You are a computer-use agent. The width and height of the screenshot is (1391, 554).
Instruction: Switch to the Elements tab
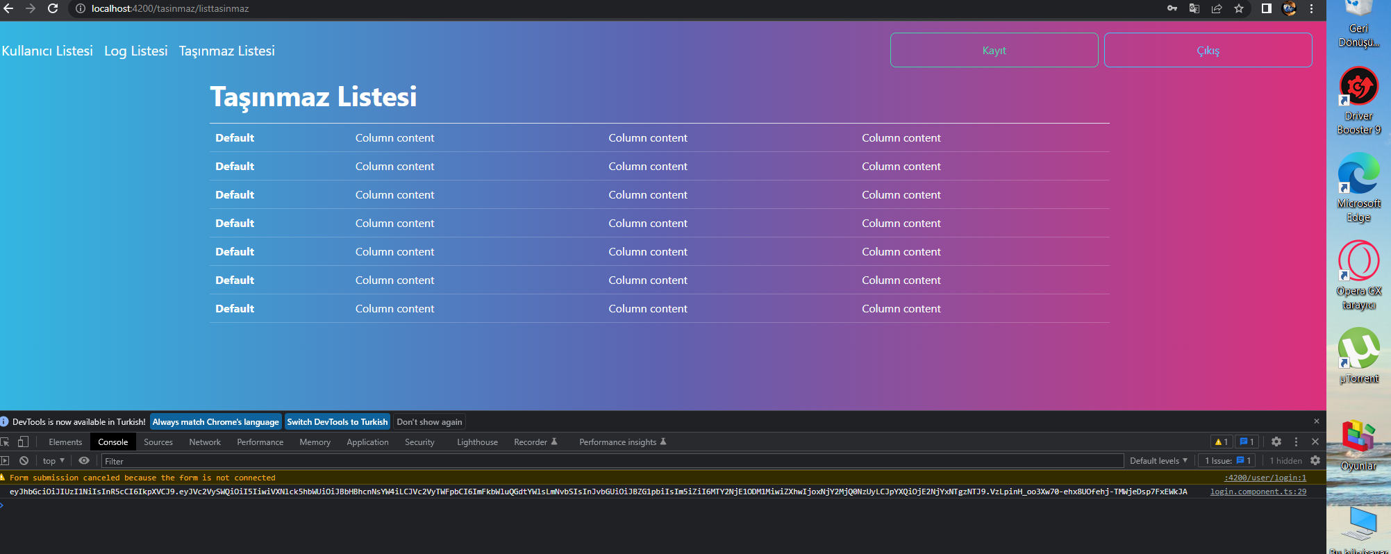(x=65, y=442)
